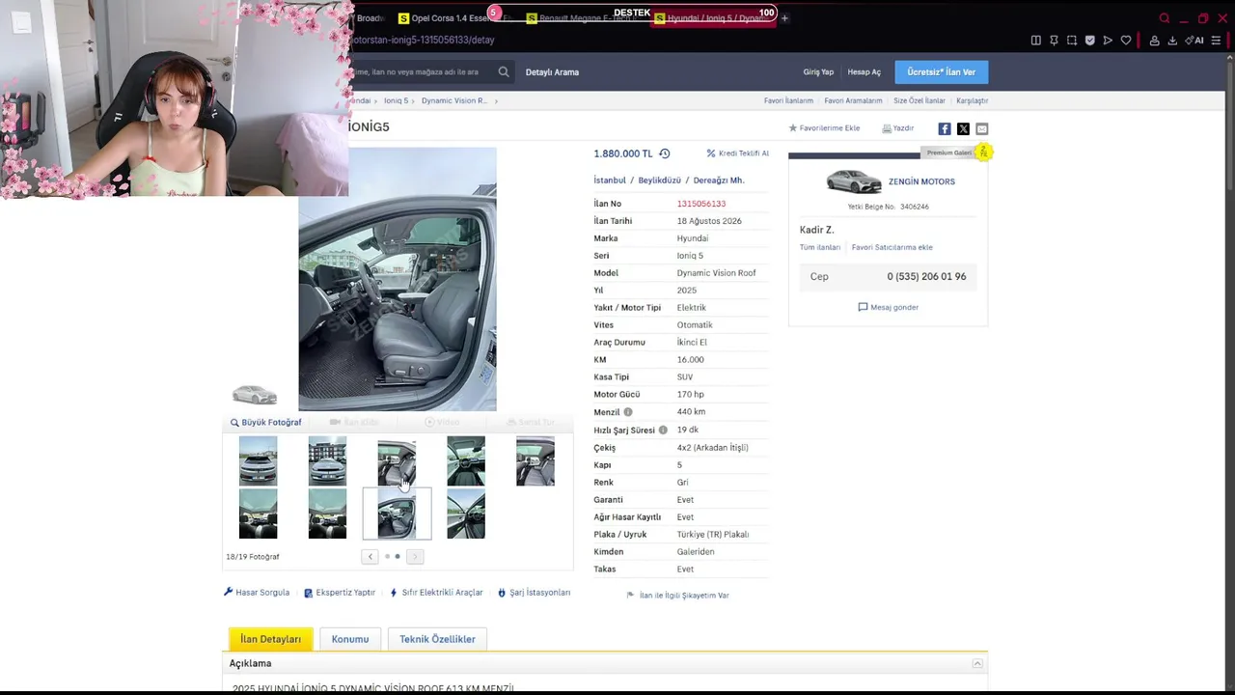Click the Giriş Yap link
This screenshot has width=1235, height=695.
(x=818, y=72)
